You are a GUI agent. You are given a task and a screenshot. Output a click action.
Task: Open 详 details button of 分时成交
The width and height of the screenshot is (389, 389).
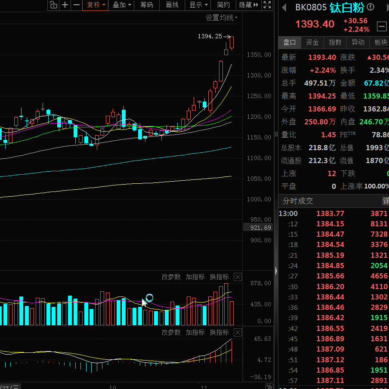point(386,201)
